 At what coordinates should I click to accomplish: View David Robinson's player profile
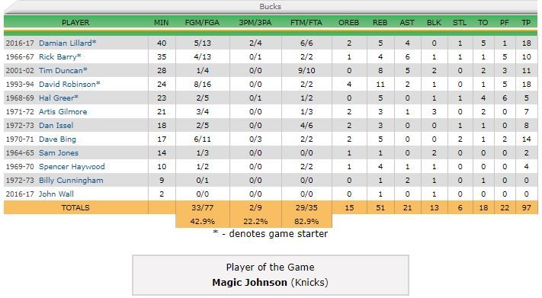pos(69,85)
